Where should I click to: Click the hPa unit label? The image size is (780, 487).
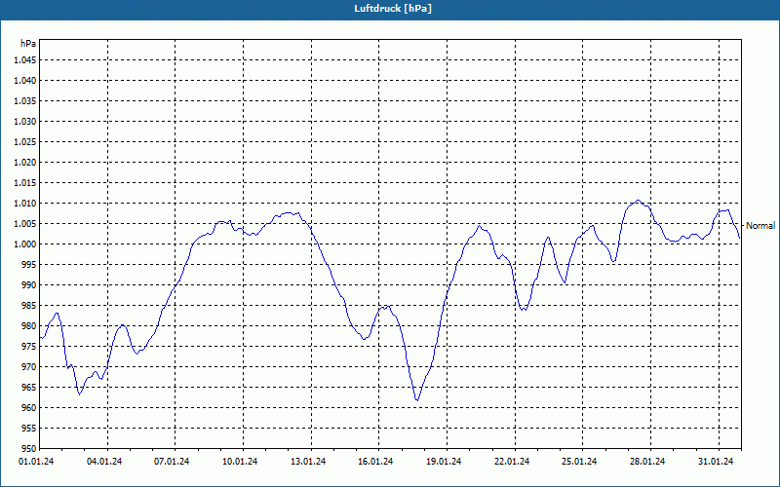[28, 43]
